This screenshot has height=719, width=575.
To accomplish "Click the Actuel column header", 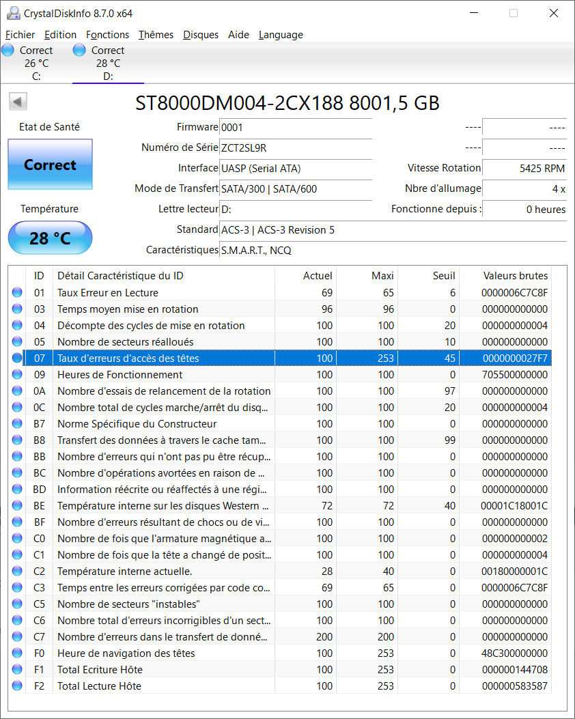I will coord(305,276).
